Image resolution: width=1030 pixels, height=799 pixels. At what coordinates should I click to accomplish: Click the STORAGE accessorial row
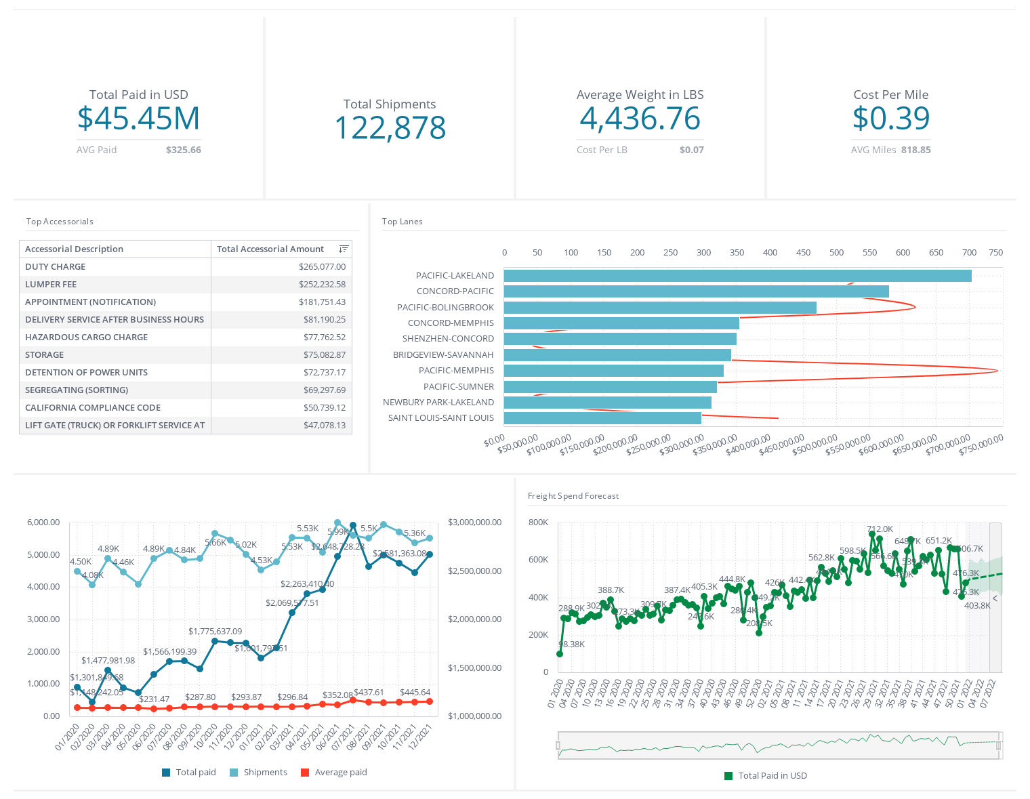tap(115, 354)
